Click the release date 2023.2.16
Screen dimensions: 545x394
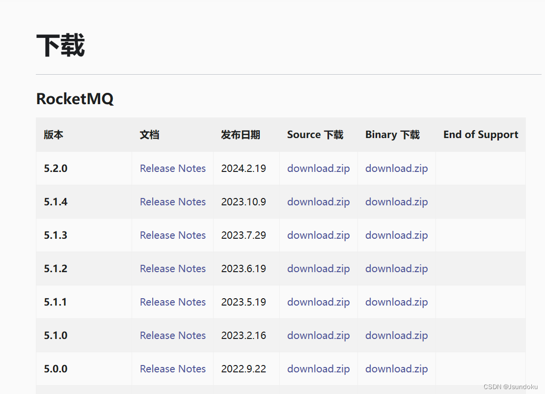tap(244, 335)
